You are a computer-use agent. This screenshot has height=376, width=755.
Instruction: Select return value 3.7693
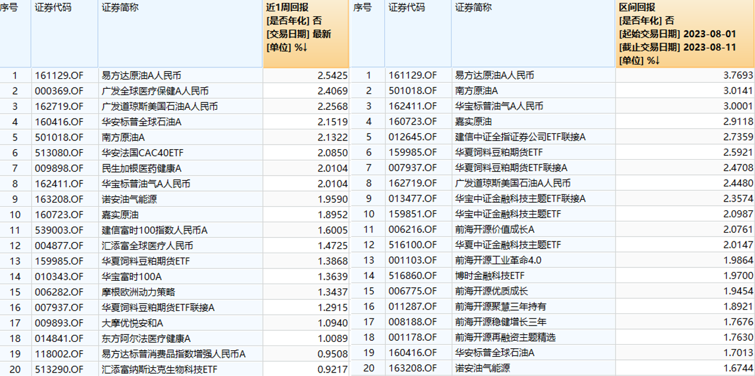737,75
